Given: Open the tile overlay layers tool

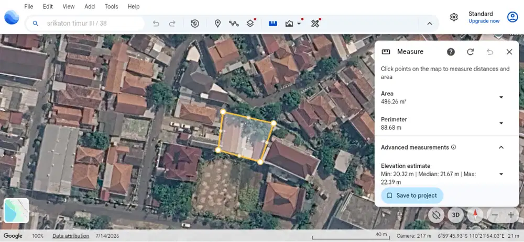Looking at the screenshot, I should tap(250, 24).
